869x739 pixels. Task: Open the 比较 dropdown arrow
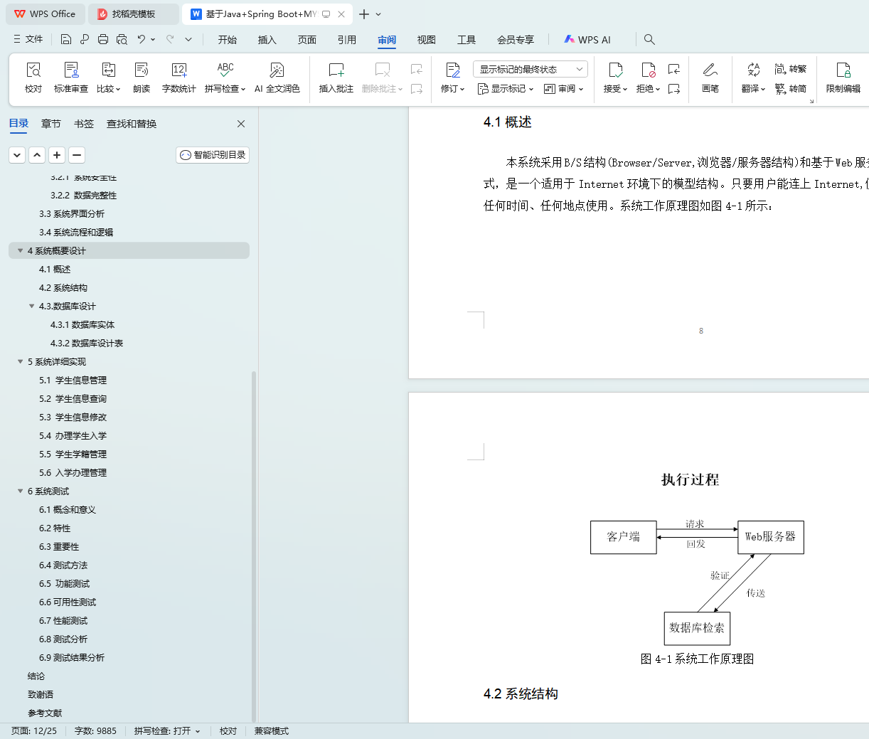(x=117, y=90)
